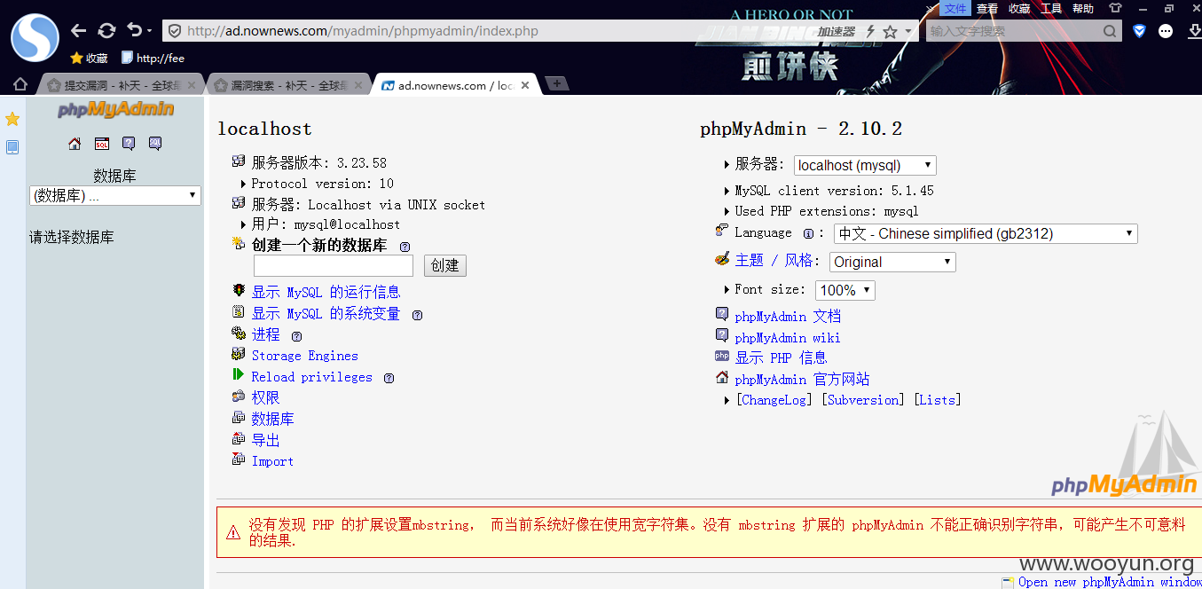Open the 帮助 menu
Image resolution: width=1202 pixels, height=589 pixels.
click(x=1083, y=8)
